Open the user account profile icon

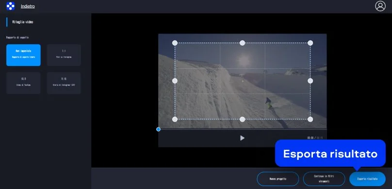[380, 6]
